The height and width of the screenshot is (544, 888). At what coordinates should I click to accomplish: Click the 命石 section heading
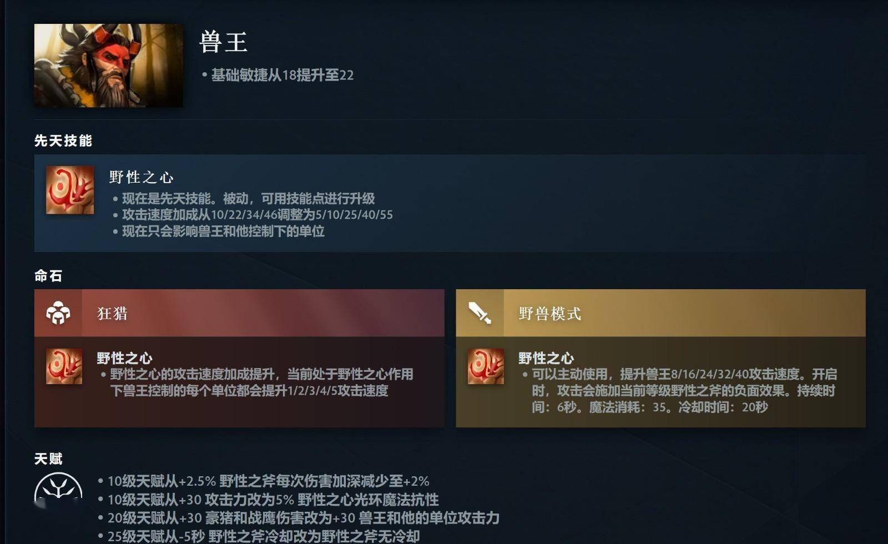pyautogui.click(x=48, y=275)
